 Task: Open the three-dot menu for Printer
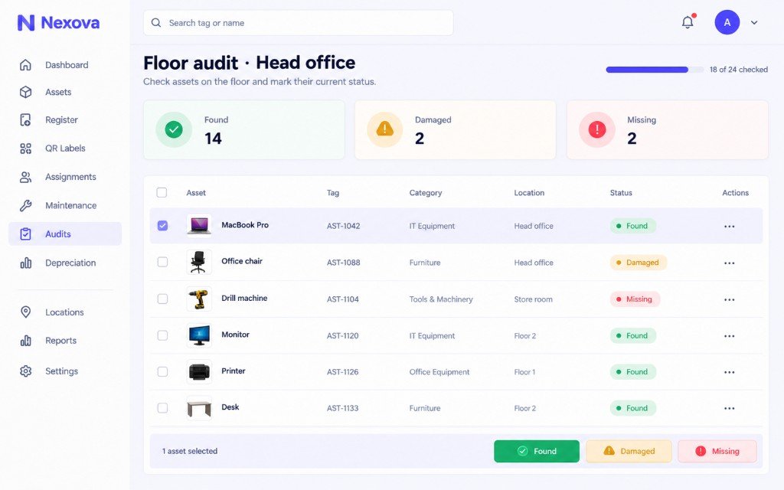tap(729, 372)
